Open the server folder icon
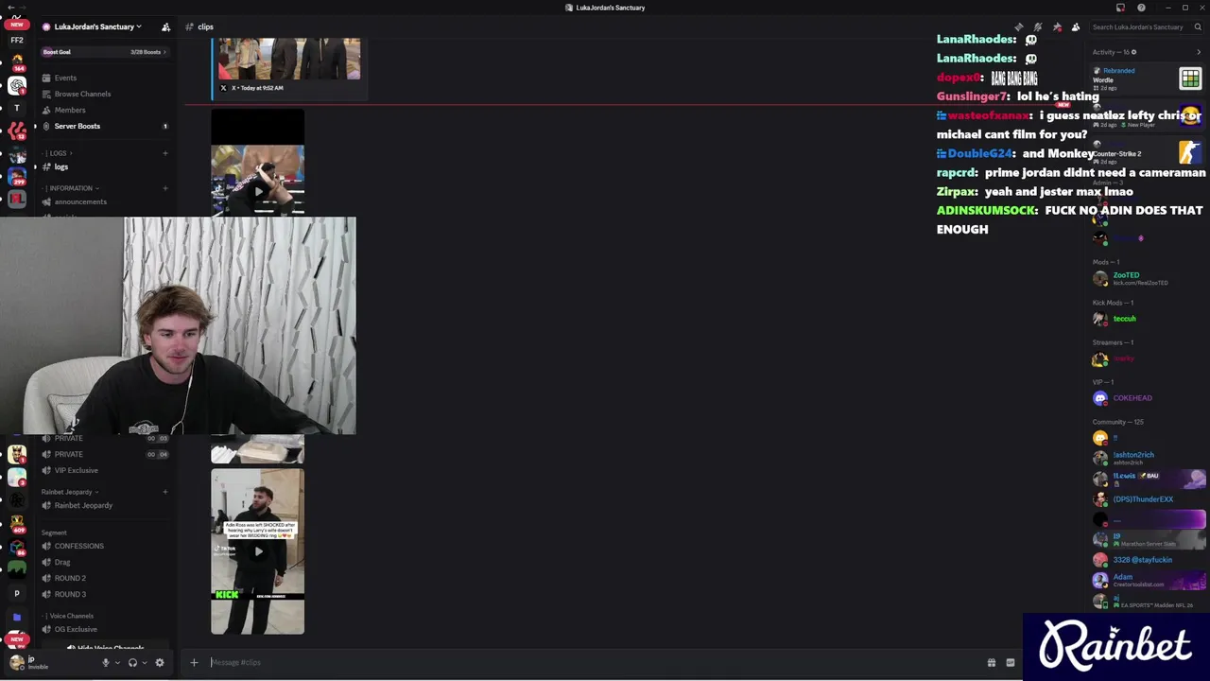The height and width of the screenshot is (681, 1210). click(x=17, y=617)
